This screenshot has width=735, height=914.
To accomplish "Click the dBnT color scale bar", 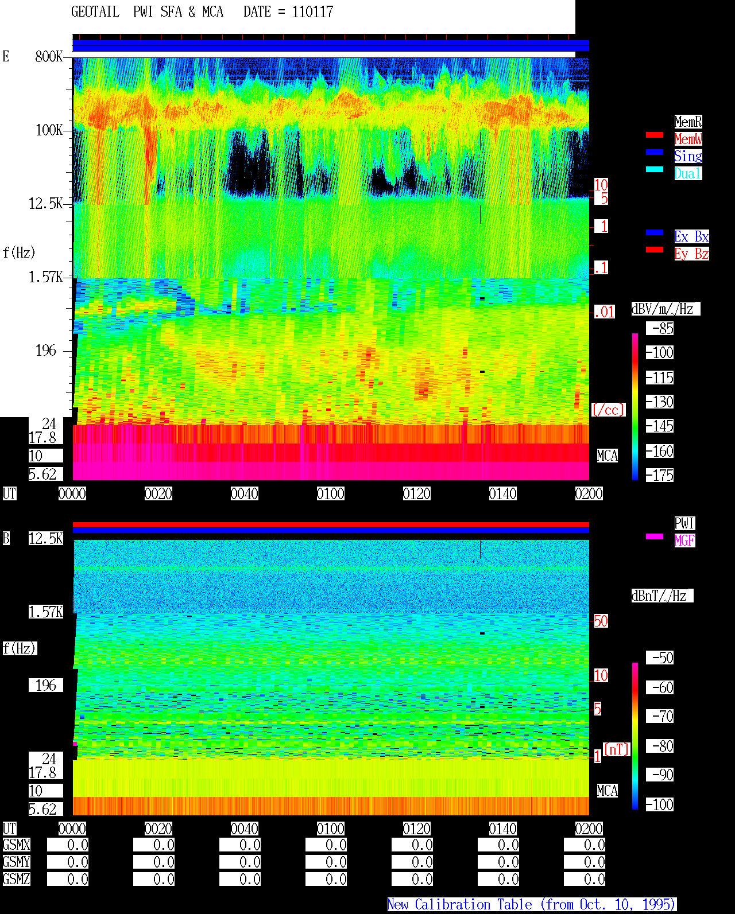I will point(635,736).
